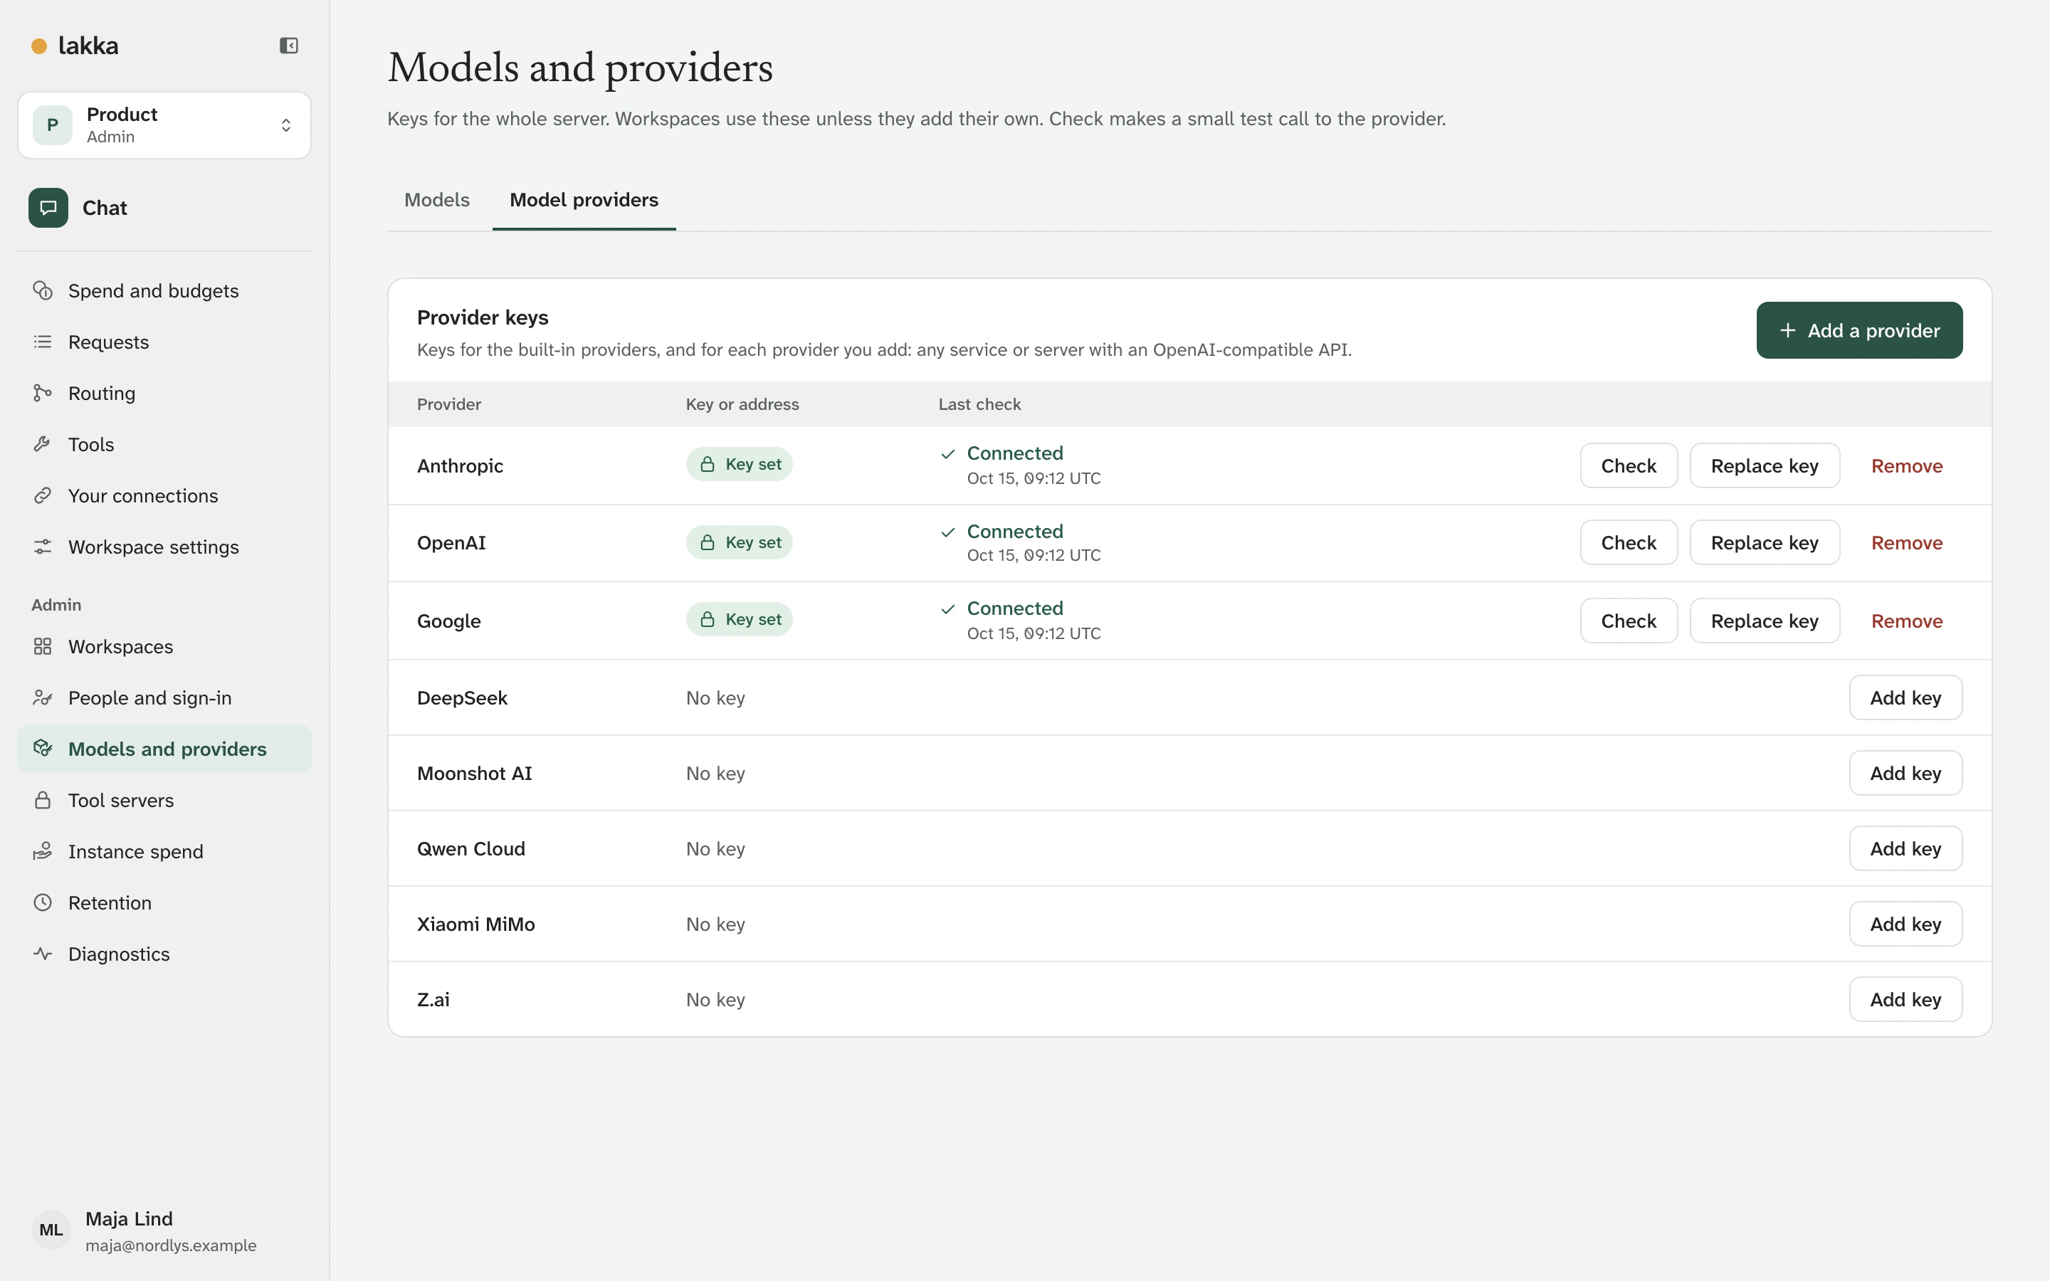Switch to the Models tab
This screenshot has width=2050, height=1281.
[437, 200]
